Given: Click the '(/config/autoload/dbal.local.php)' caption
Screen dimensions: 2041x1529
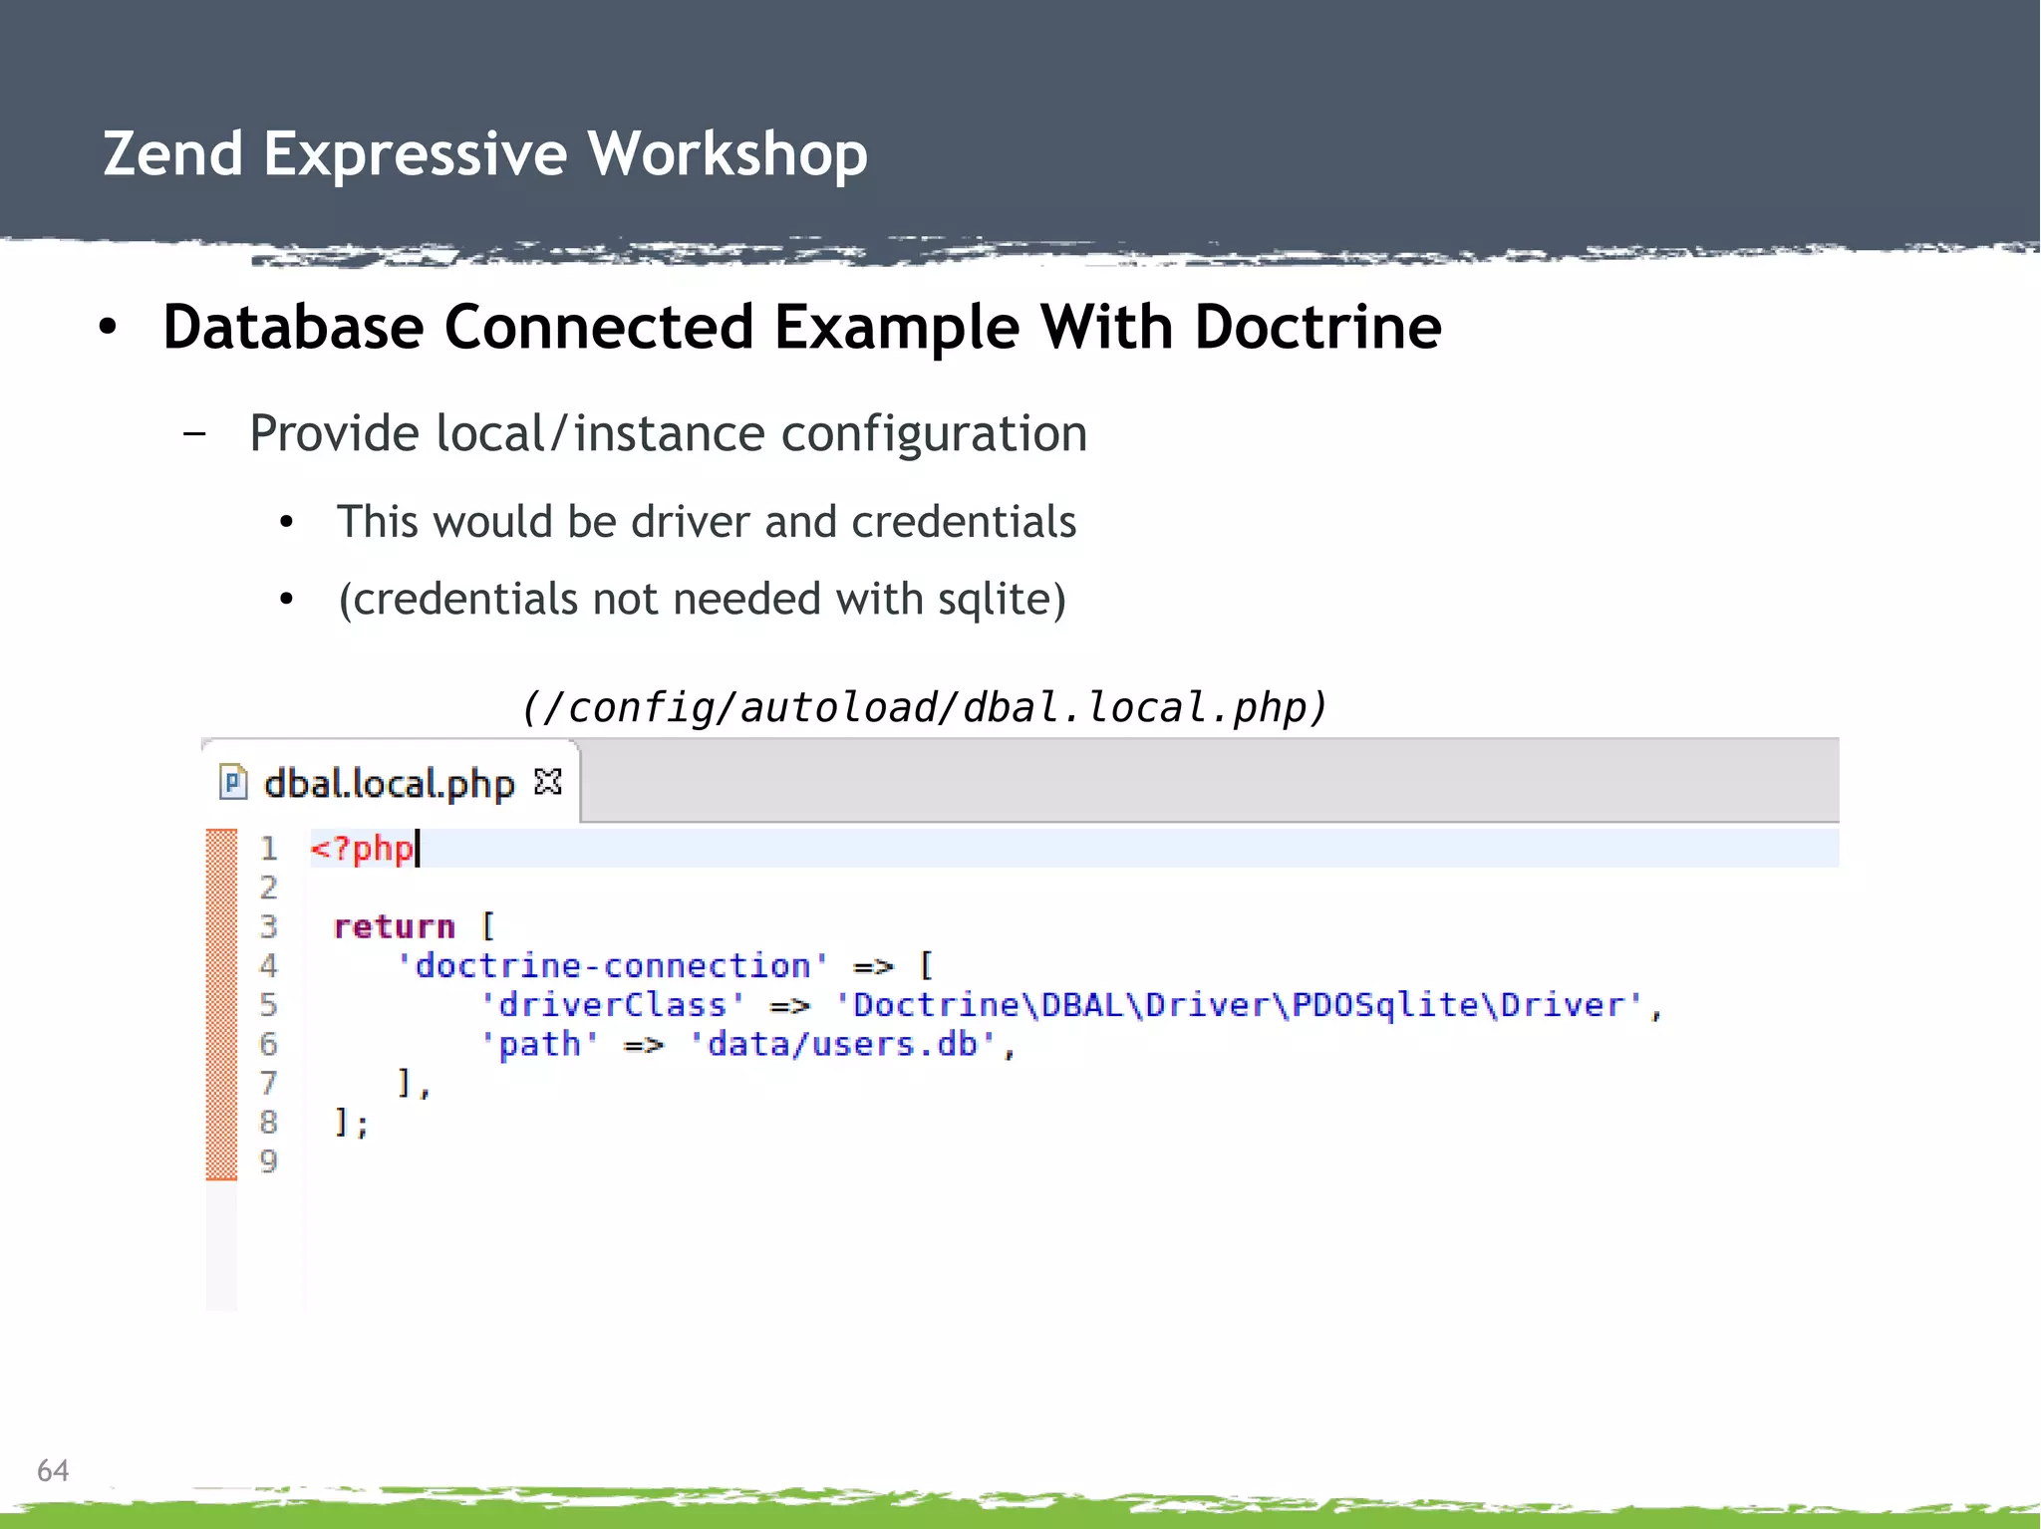Looking at the screenshot, I should pos(924,707).
